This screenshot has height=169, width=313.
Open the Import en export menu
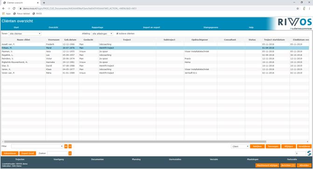coord(151,27)
